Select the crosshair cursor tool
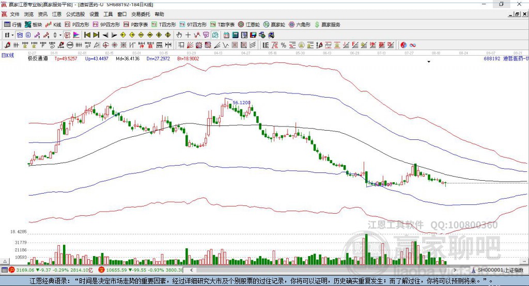Viewport: 529px width, 286px height. [188, 35]
